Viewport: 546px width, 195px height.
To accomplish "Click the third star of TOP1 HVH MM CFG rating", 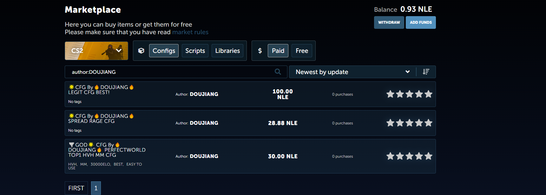I will pos(409,156).
